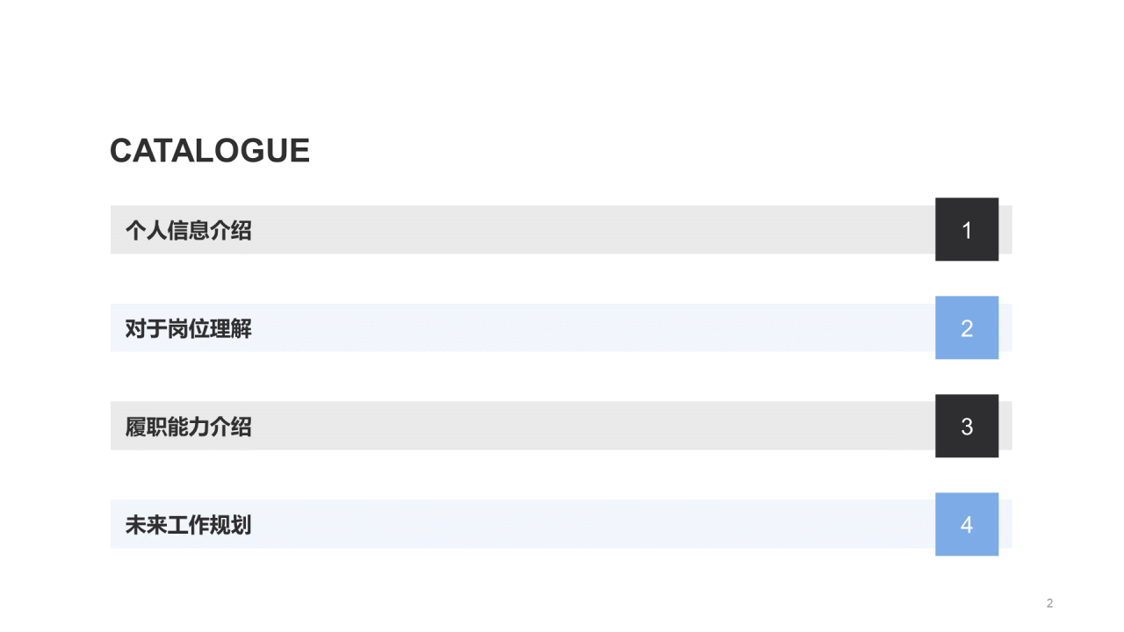Click light-blue bar sliver right of box 2

click(x=1005, y=328)
